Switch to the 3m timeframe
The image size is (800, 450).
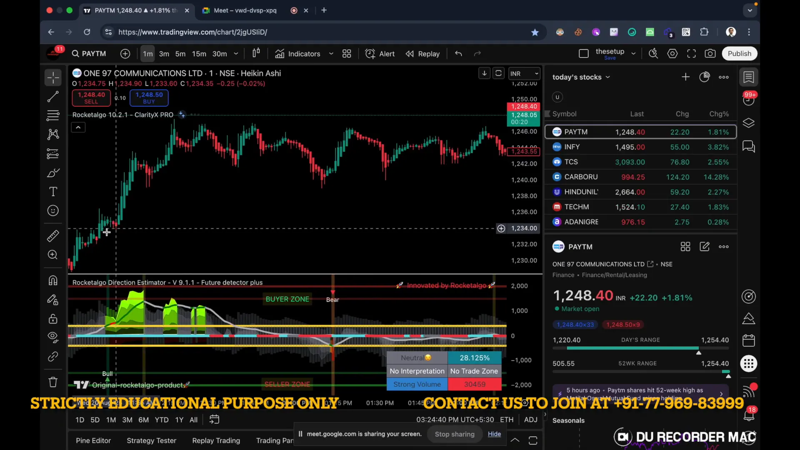click(x=164, y=54)
